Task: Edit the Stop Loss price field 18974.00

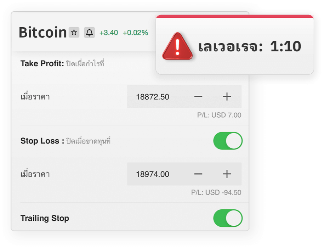Action: 153,174
